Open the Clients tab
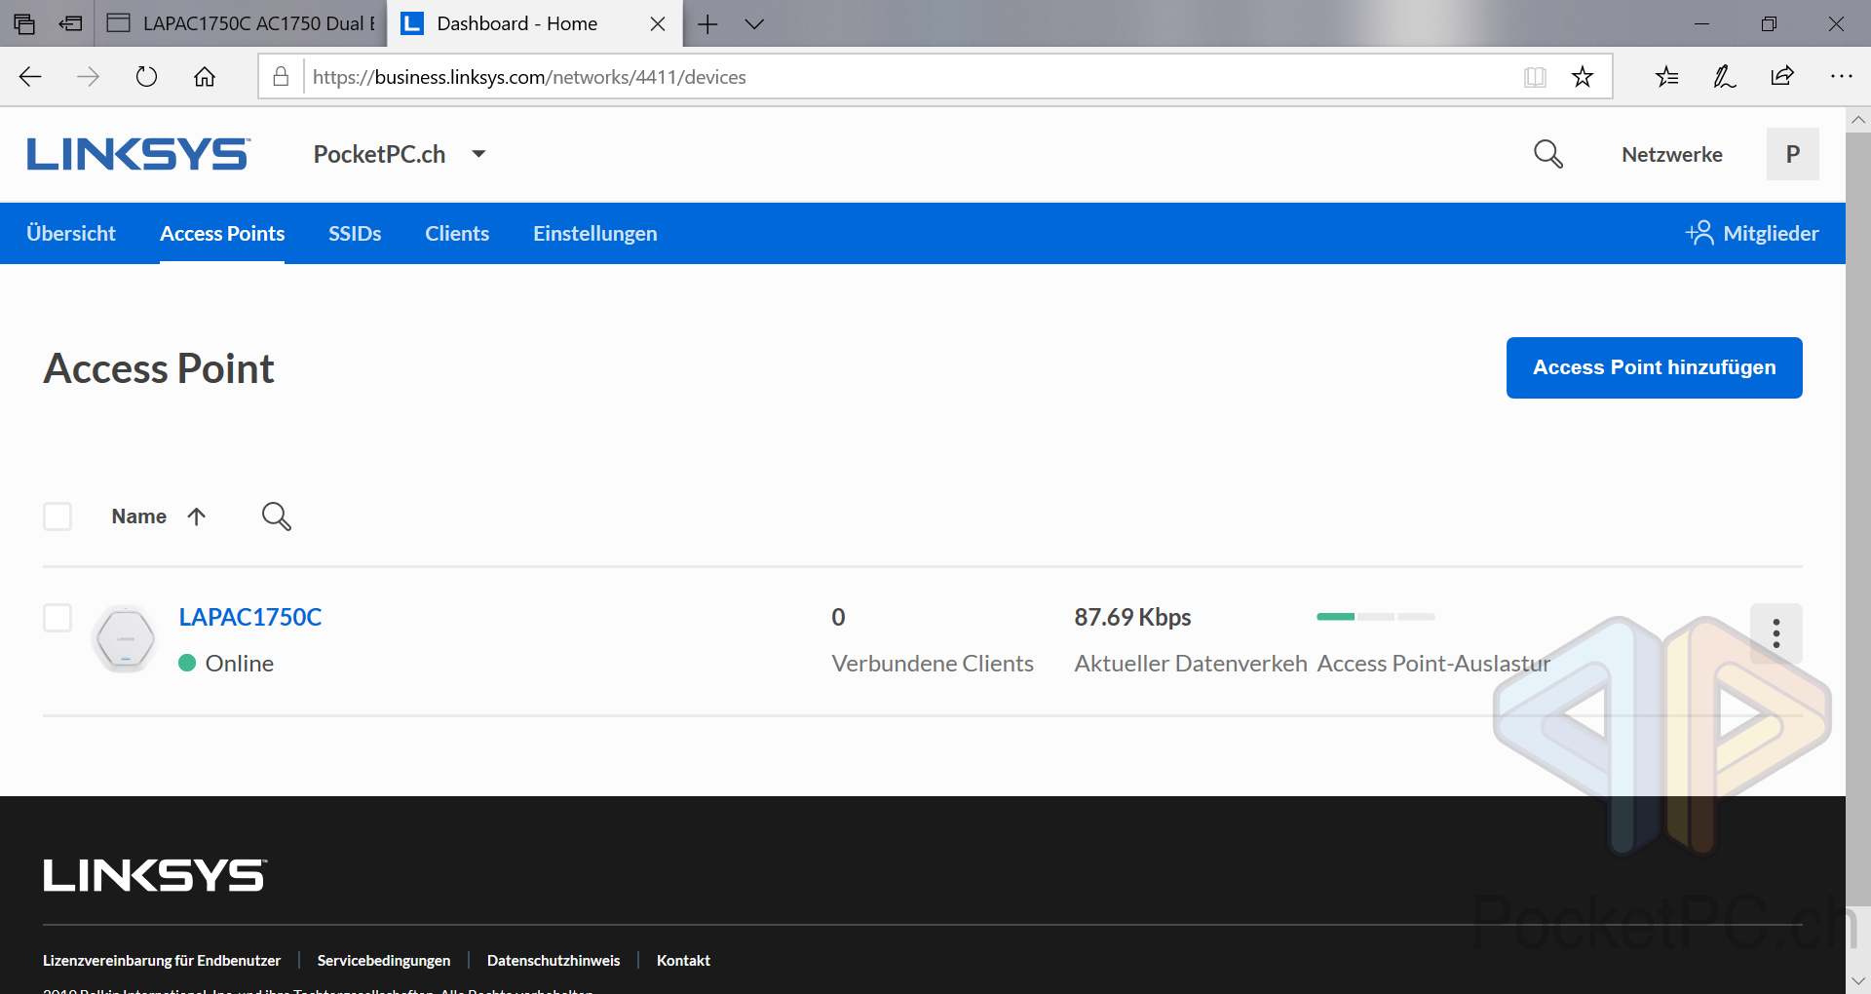The height and width of the screenshot is (994, 1871). 457,234
